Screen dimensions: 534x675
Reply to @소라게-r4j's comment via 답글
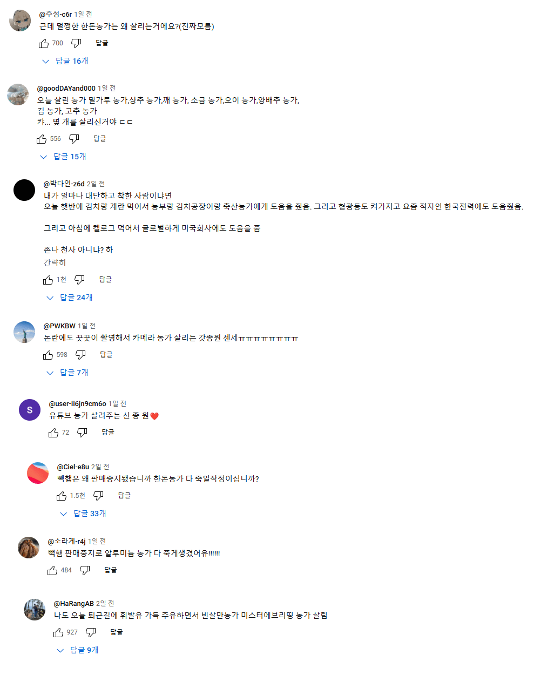pyautogui.click(x=111, y=570)
